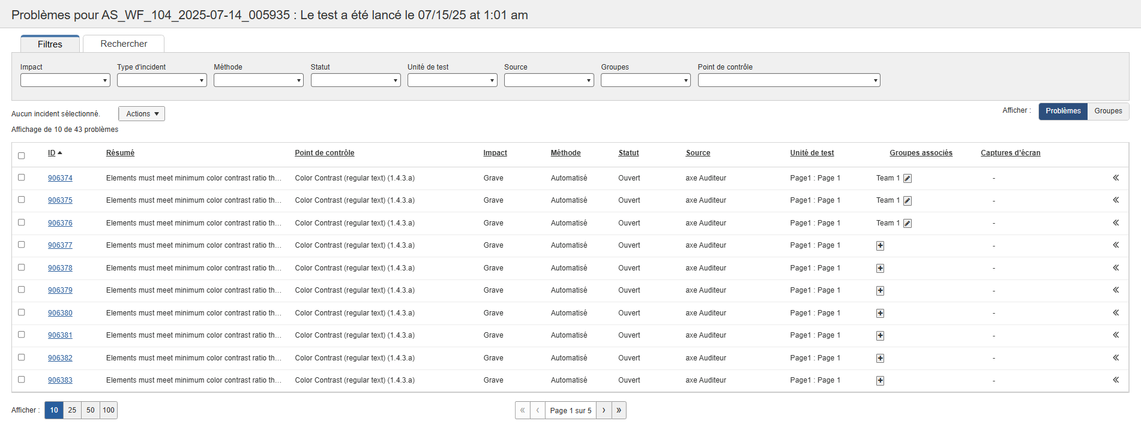Image resolution: width=1141 pixels, height=427 pixels.
Task: Sort table by Résumé column header
Action: (120, 153)
